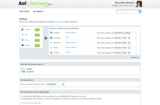Click the Twitter icon in services list
The height and width of the screenshot is (105, 160).
(51, 48)
